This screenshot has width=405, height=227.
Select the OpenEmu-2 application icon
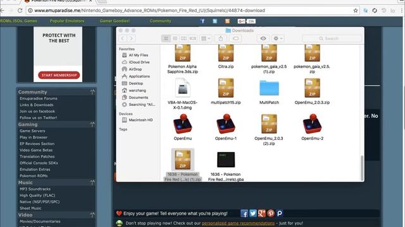[312, 124]
